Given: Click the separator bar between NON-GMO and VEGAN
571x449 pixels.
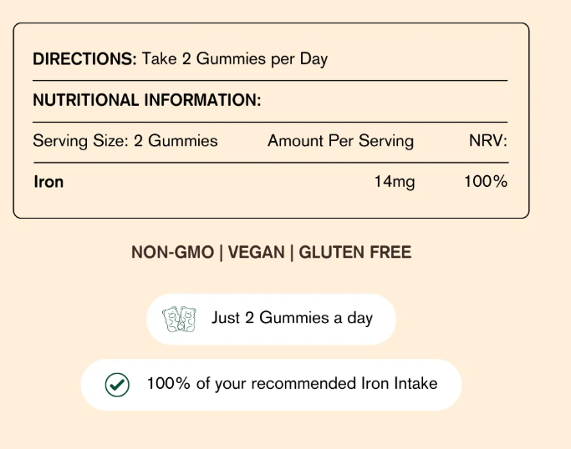Looking at the screenshot, I should (x=221, y=252).
